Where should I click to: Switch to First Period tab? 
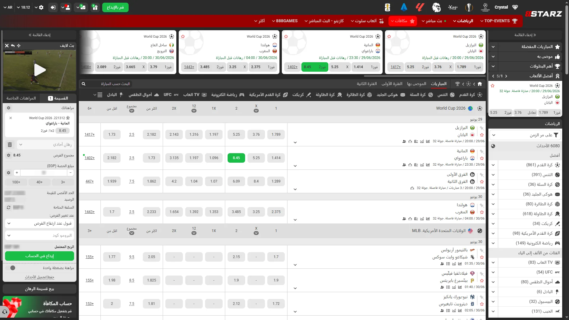point(392,84)
